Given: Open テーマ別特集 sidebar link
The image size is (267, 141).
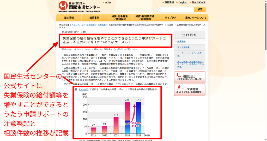Looking at the screenshot, I should [x=183, y=47].
